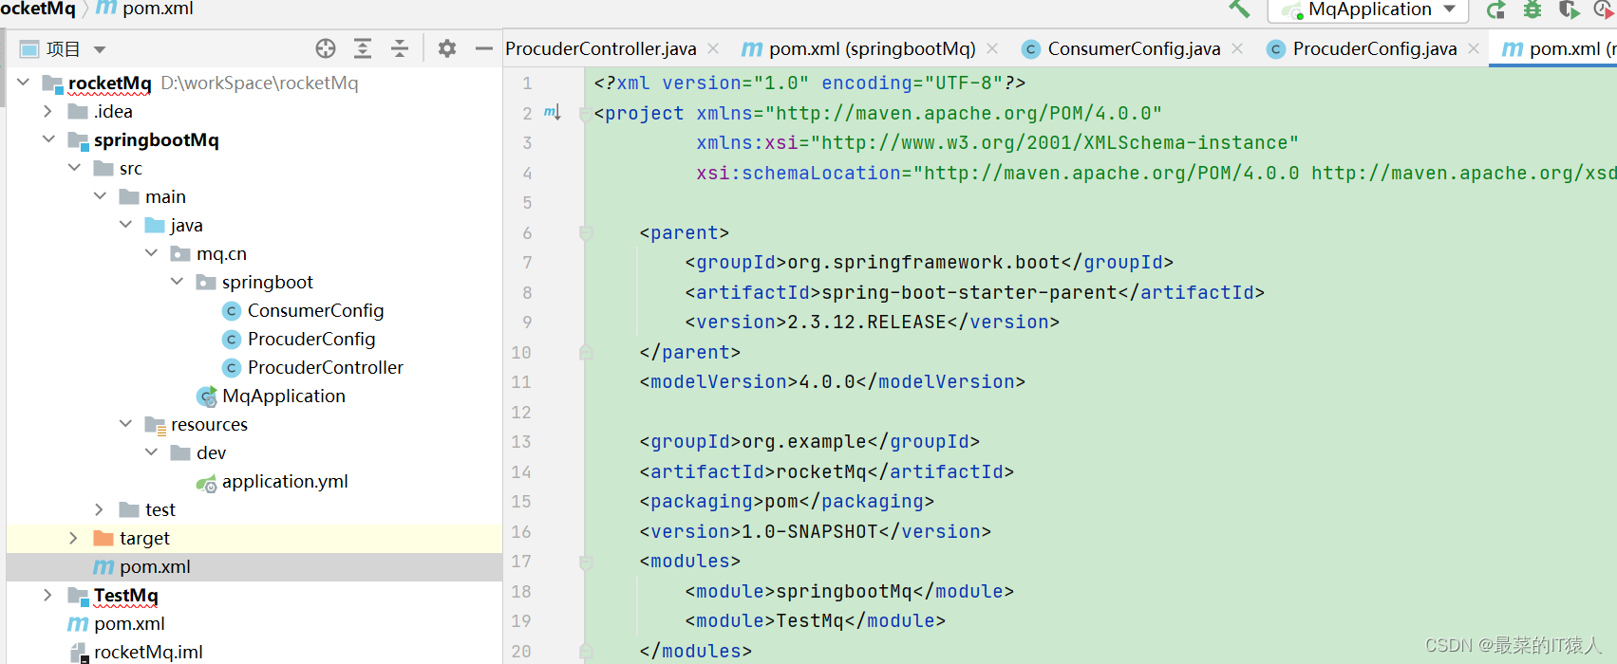
Task: Close the pom.xml (springbootMq) tab
Action: [x=992, y=48]
